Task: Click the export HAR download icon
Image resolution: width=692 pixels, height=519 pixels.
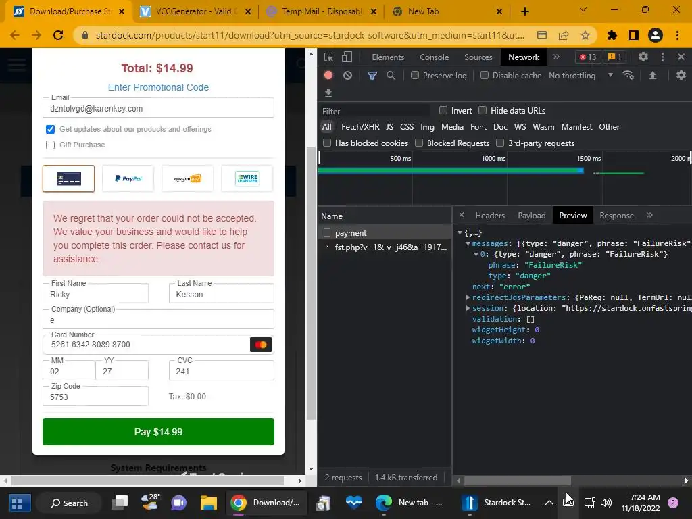Action: 328,93
